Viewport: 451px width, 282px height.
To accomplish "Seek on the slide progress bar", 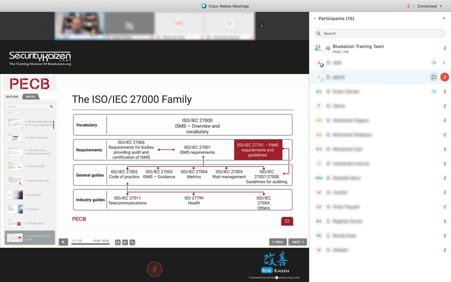I will (91, 244).
